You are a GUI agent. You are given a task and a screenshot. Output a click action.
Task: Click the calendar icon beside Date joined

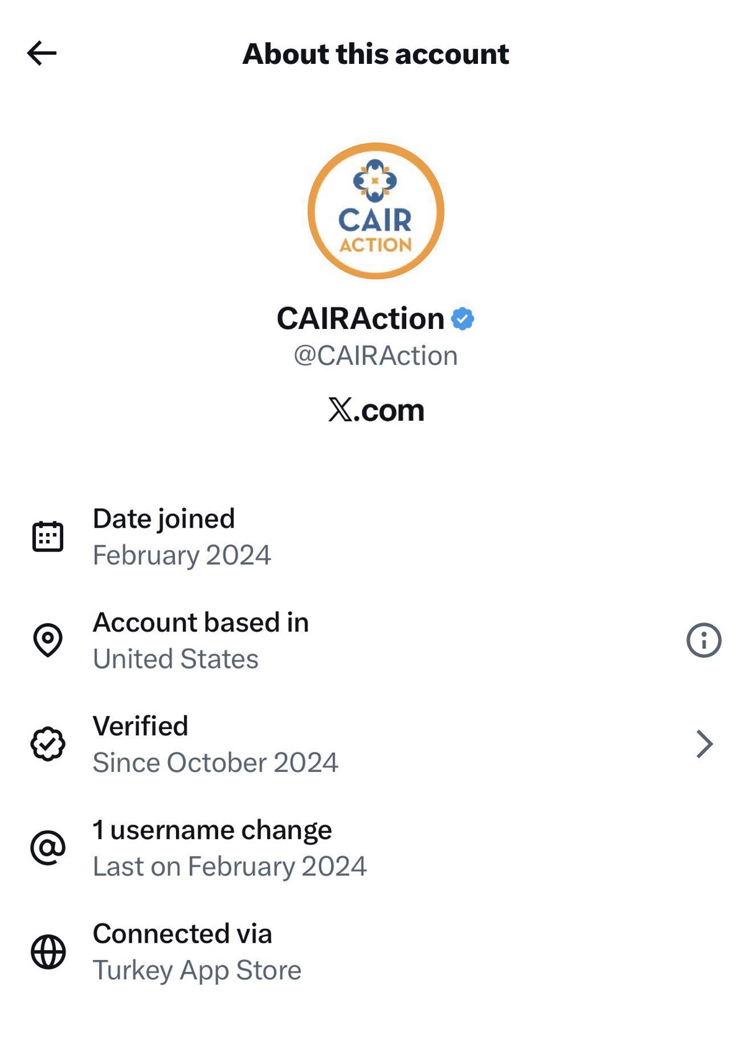click(x=48, y=537)
